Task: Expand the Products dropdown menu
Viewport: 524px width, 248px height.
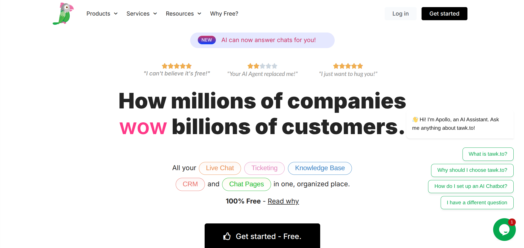Action: click(102, 14)
